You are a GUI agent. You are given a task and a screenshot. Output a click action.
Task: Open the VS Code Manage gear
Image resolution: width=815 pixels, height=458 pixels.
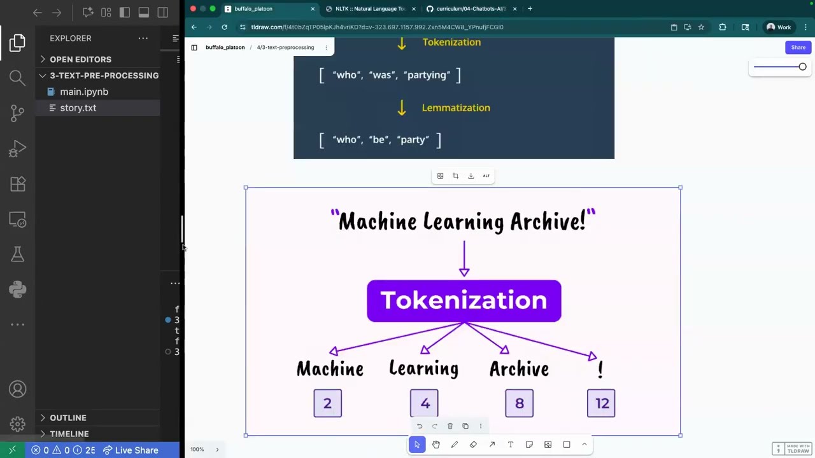17,424
